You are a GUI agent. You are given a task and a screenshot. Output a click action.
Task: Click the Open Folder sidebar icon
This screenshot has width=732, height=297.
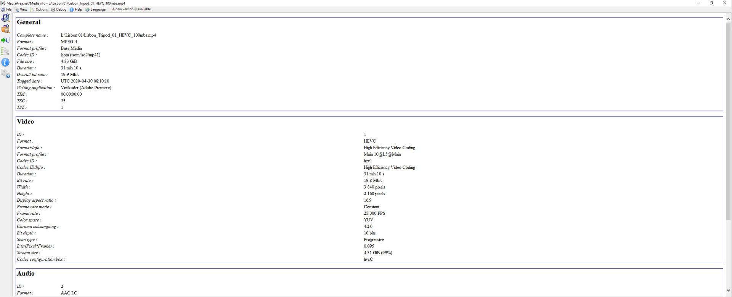pos(5,29)
